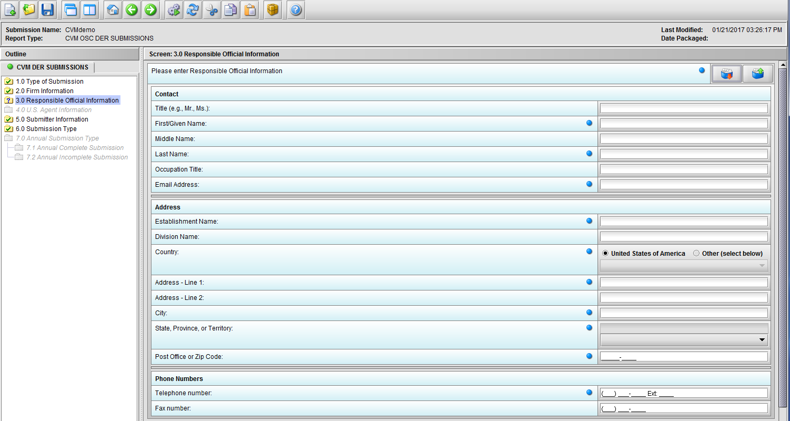The image size is (790, 421).
Task: Navigate back with the green left arrow
Action: 131,9
